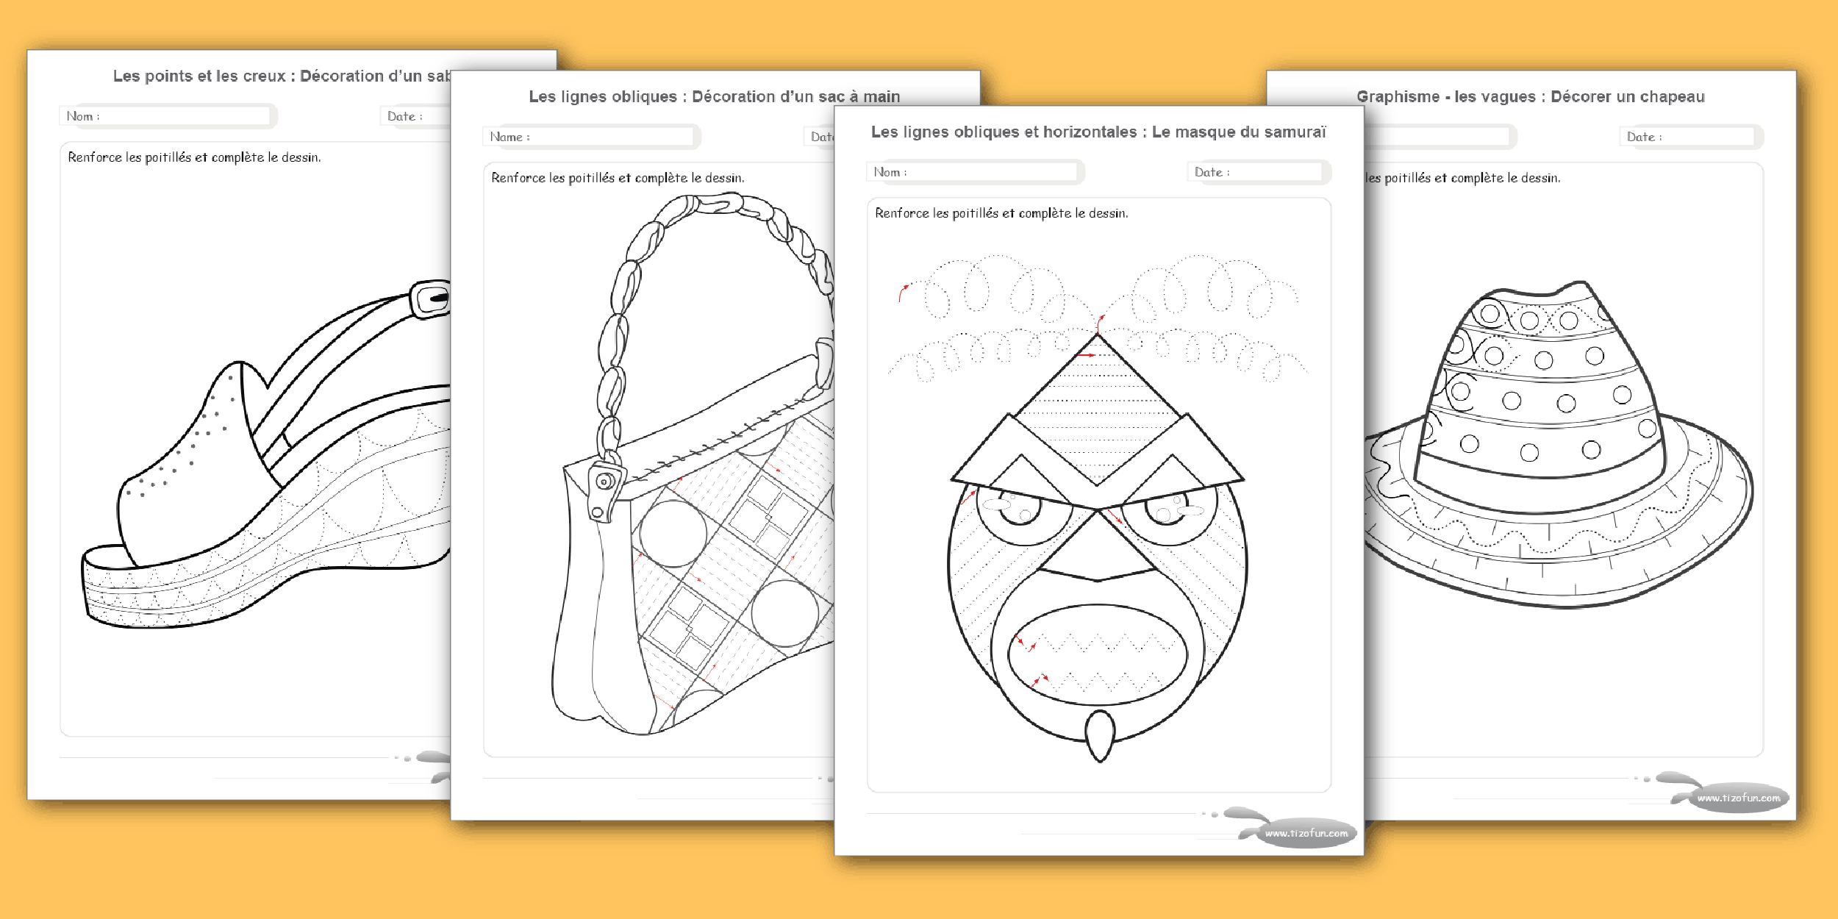Click the instruction text on the sandal worksheet
Viewport: 1838px width, 919px height.
point(194,157)
